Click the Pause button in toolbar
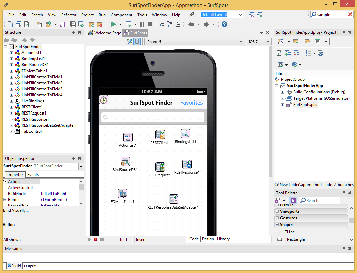This screenshot has height=273, width=357. pyautogui.click(x=142, y=24)
